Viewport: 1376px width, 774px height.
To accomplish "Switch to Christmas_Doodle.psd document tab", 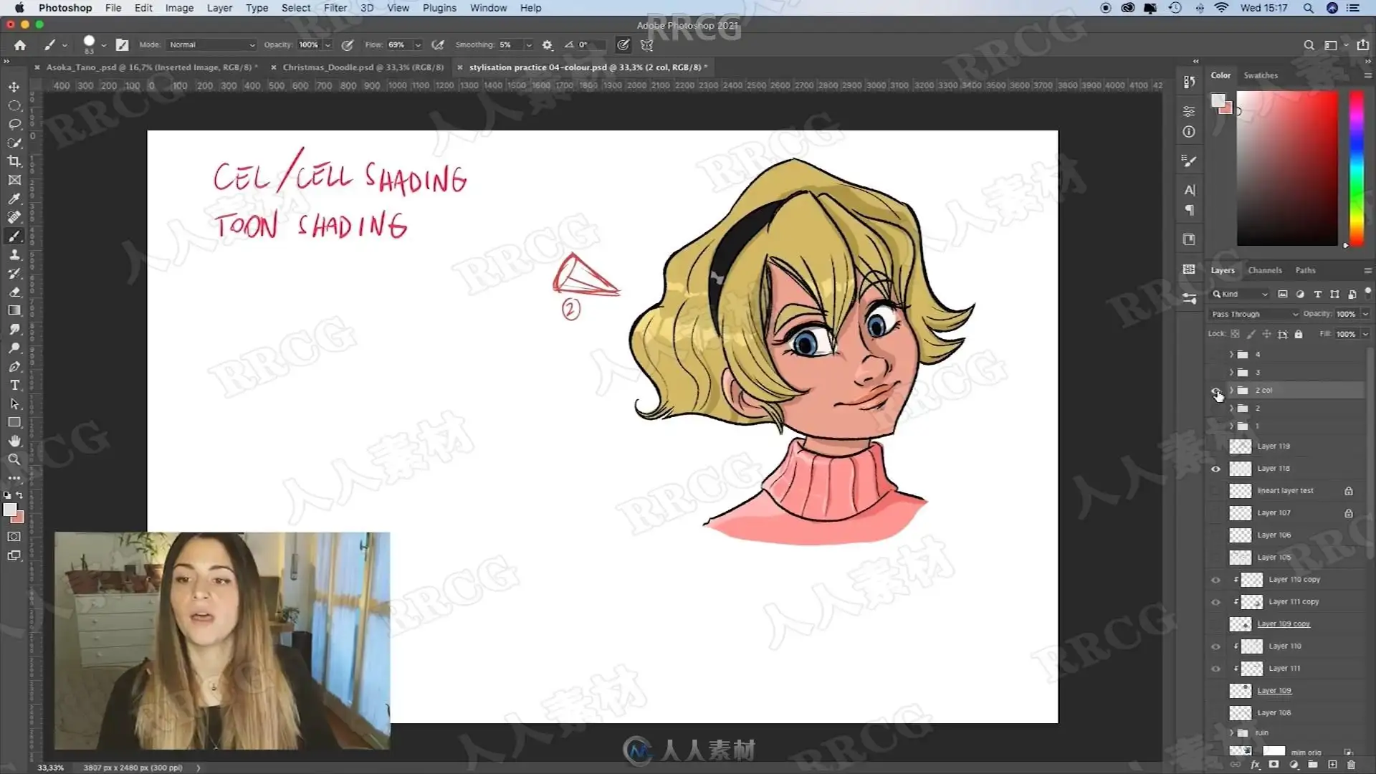I will [x=363, y=67].
